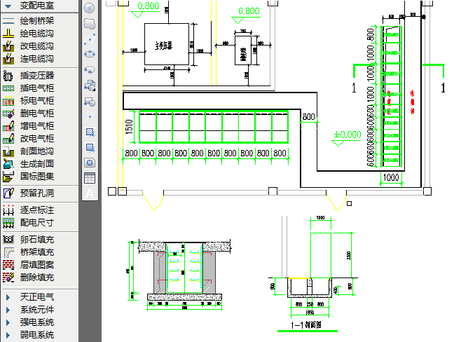Click the text A icon in vertical toolbar

90,193
